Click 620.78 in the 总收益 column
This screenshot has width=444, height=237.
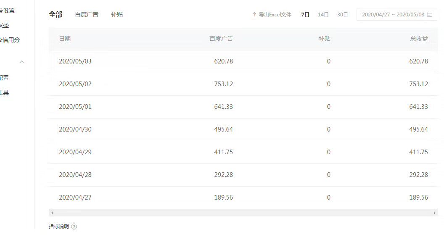pos(418,61)
